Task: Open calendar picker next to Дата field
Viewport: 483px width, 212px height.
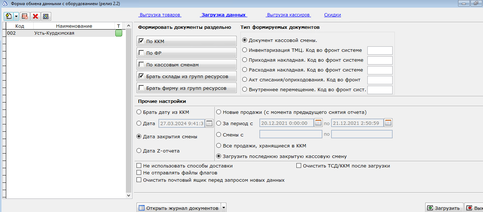Action: coord(209,123)
